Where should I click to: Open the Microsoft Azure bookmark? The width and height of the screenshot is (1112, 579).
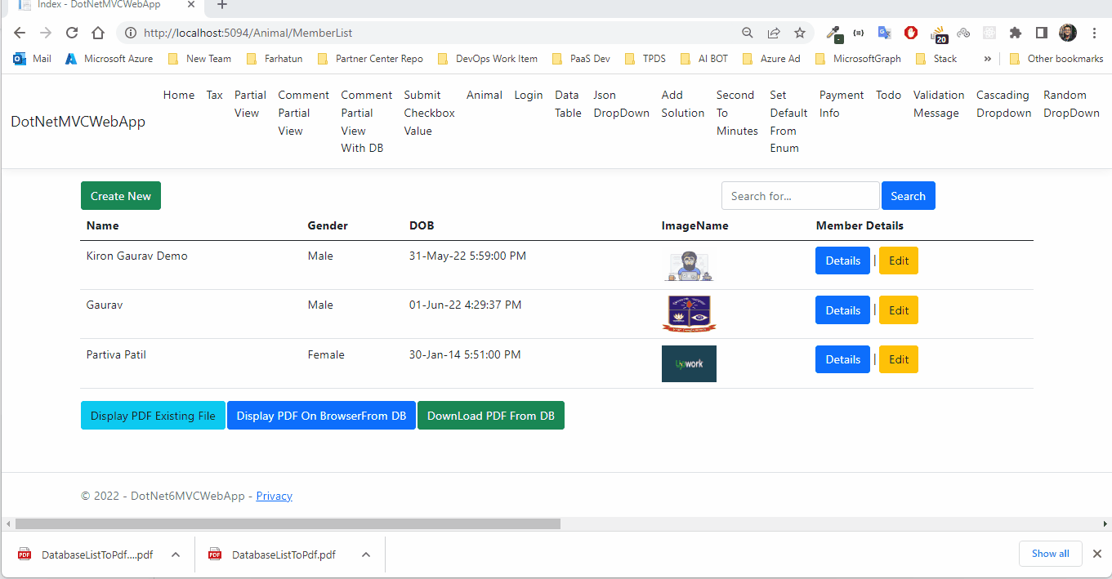click(x=109, y=59)
